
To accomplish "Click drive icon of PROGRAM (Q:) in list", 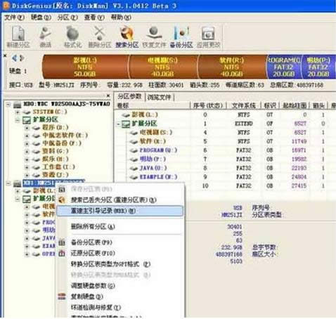I will point(134,150).
